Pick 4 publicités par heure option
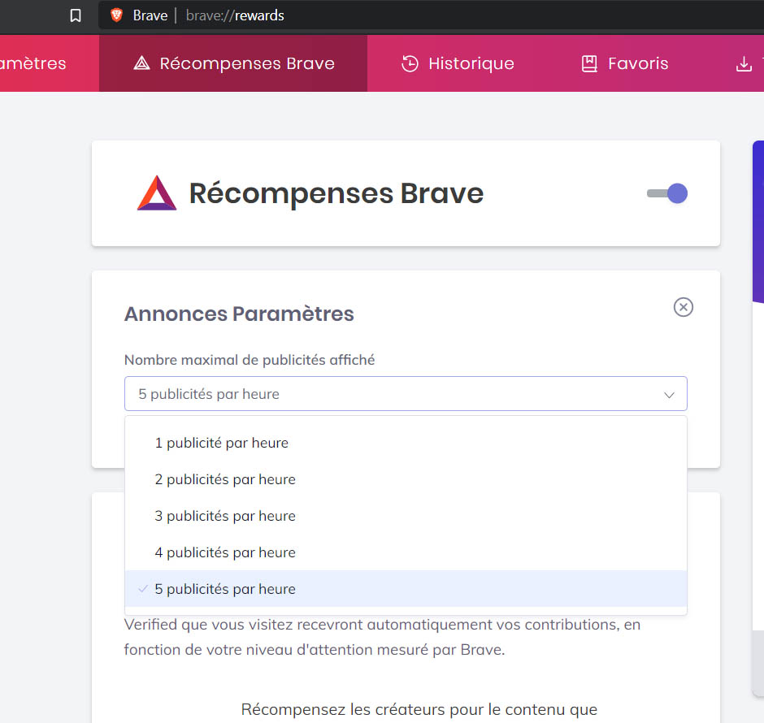Screen dimensions: 764x723 406,552
